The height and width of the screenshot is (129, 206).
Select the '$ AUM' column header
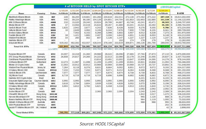(181, 13)
